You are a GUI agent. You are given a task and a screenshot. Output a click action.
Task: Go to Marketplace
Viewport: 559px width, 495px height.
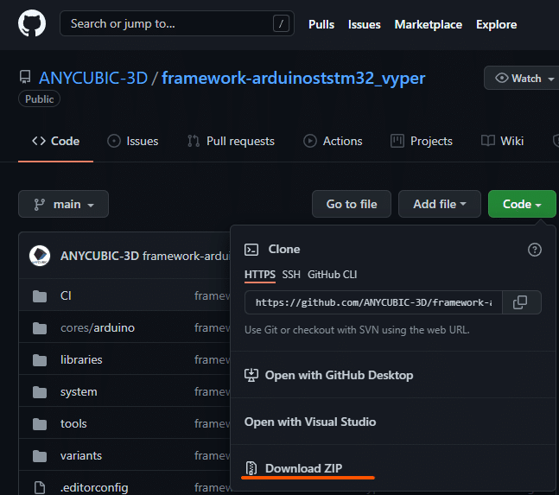point(429,24)
